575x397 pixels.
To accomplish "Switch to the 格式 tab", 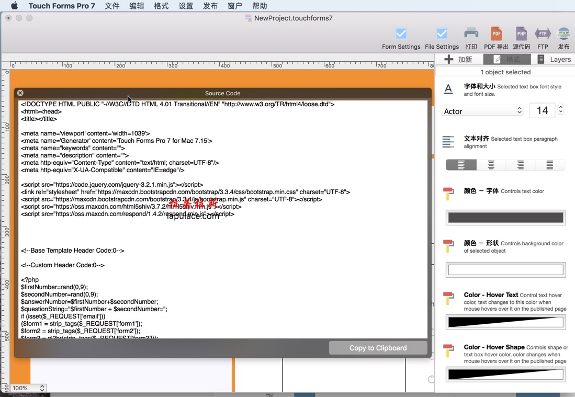I will coord(507,60).
